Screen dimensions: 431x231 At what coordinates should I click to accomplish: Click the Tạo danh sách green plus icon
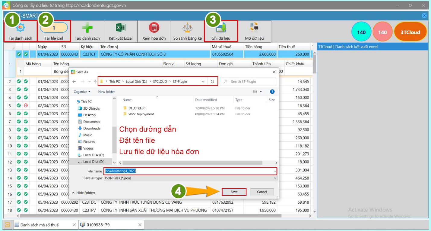87,28
